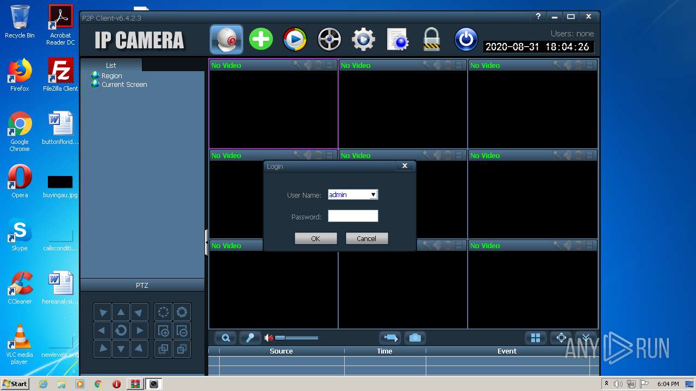The image size is (696, 391).
Task: Select the Region tree item
Action: pos(111,76)
